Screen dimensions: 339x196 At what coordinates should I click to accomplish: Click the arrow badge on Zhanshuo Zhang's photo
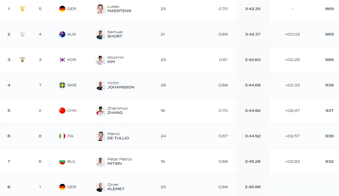(103, 114)
